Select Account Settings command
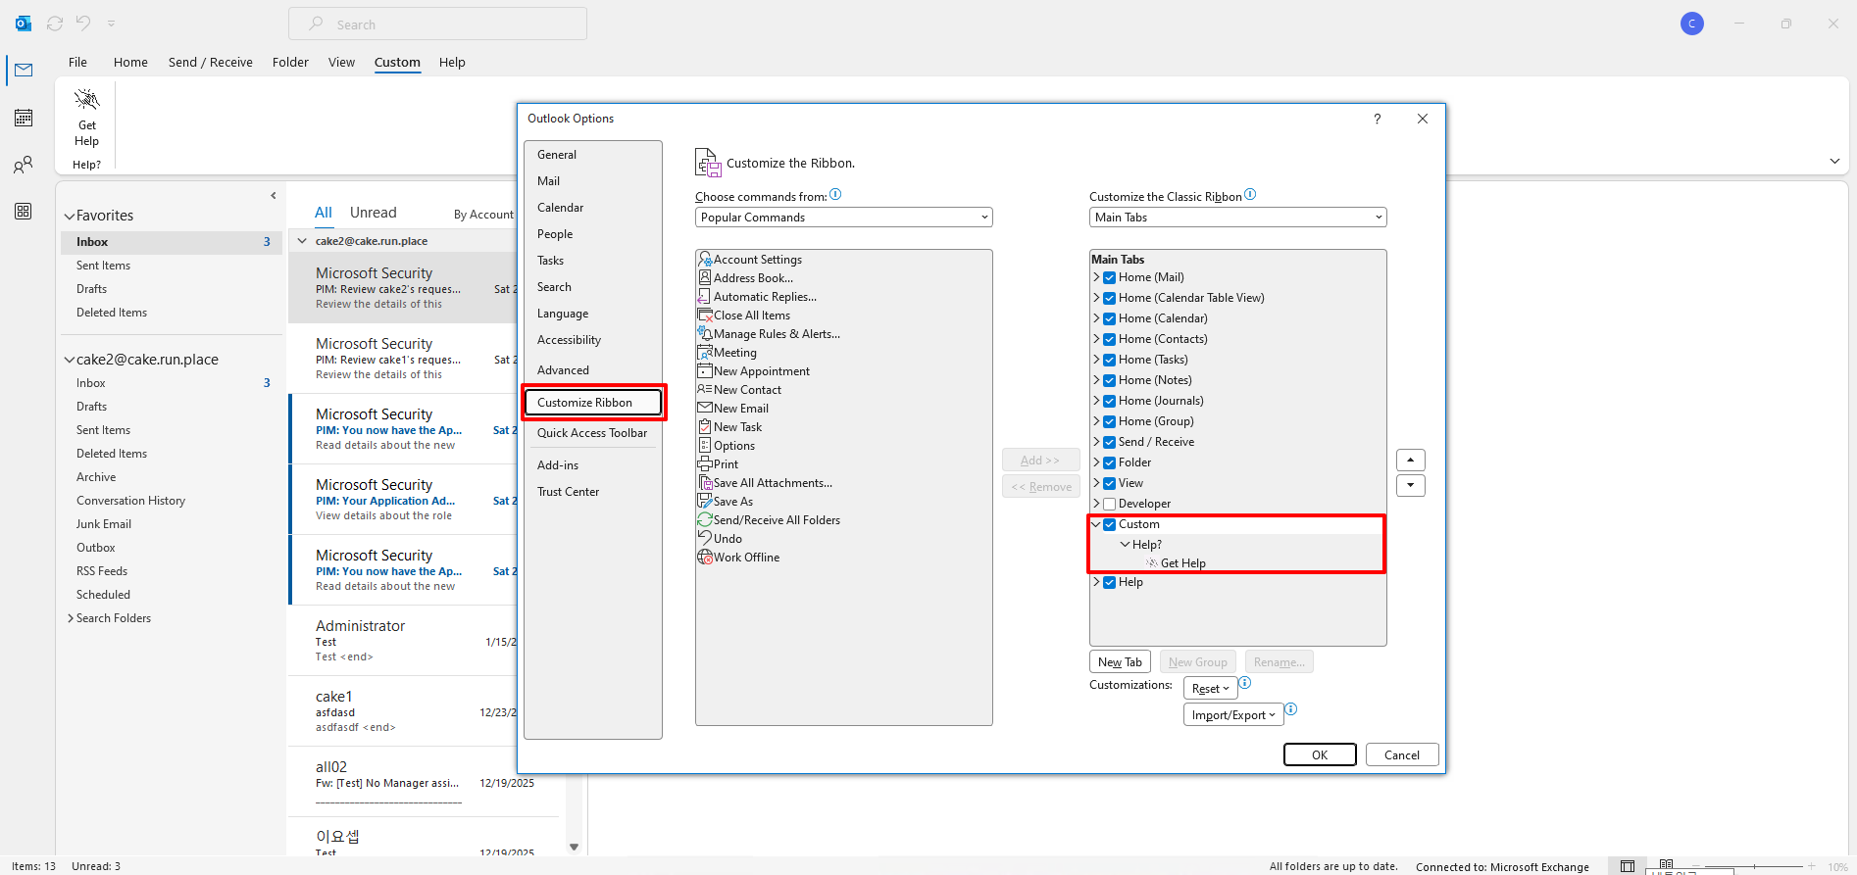Screen dimensions: 1857x875 click(749, 260)
